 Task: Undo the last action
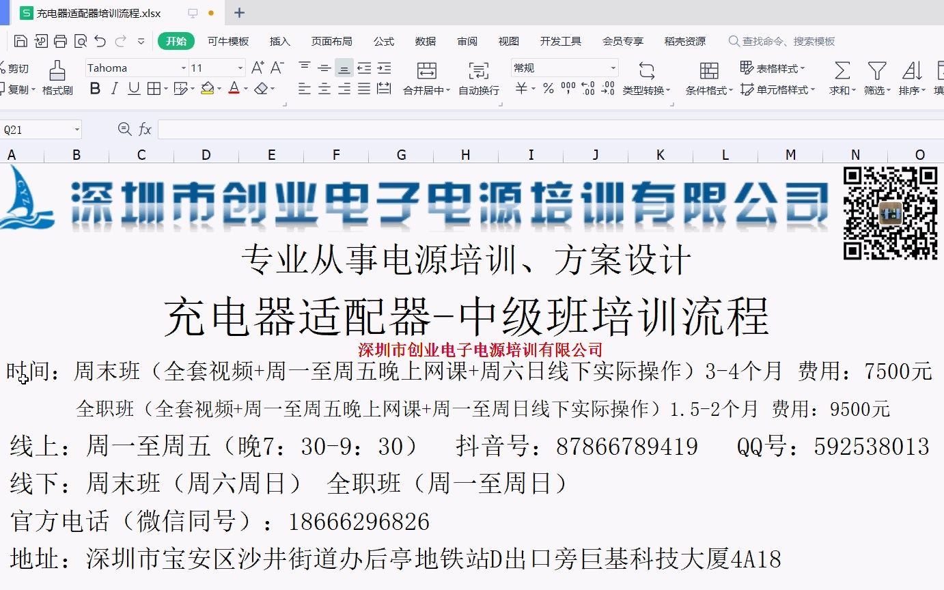tap(100, 41)
